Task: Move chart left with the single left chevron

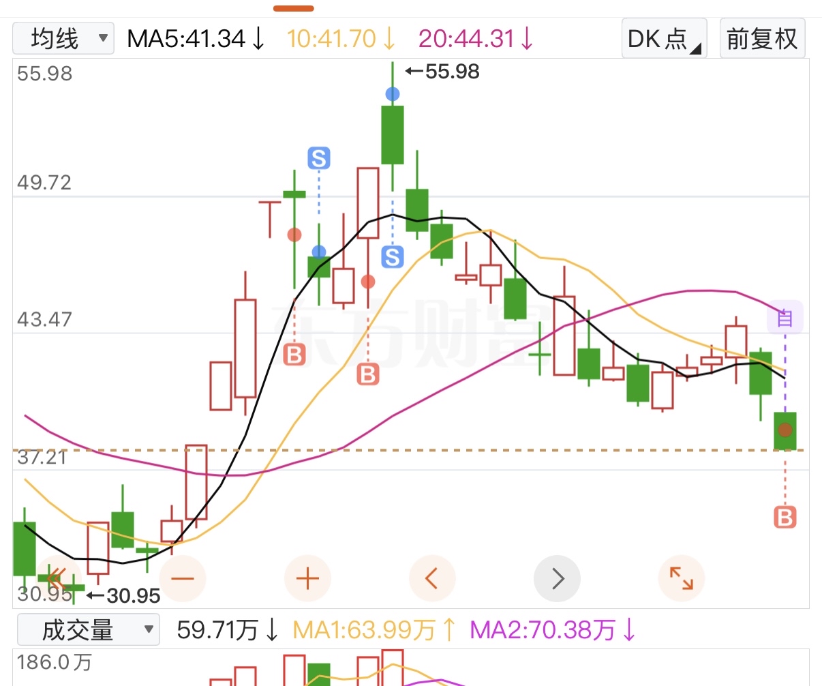Action: click(431, 579)
